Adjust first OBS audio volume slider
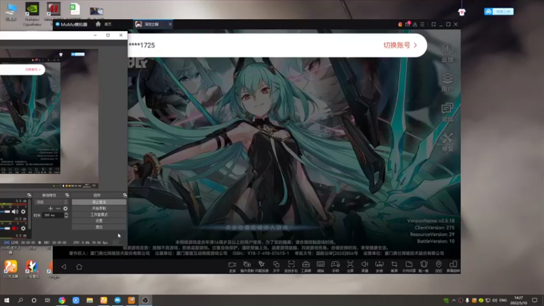The width and height of the screenshot is (544, 306). click(x=5, y=211)
